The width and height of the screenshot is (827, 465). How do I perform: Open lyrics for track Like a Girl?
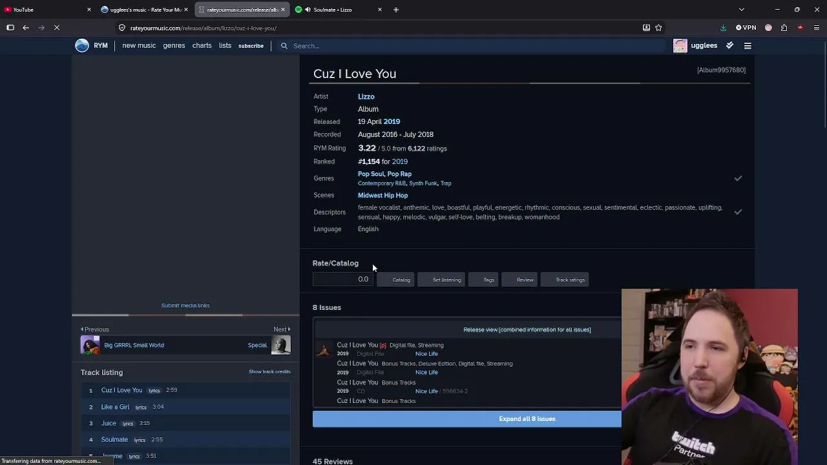point(141,407)
